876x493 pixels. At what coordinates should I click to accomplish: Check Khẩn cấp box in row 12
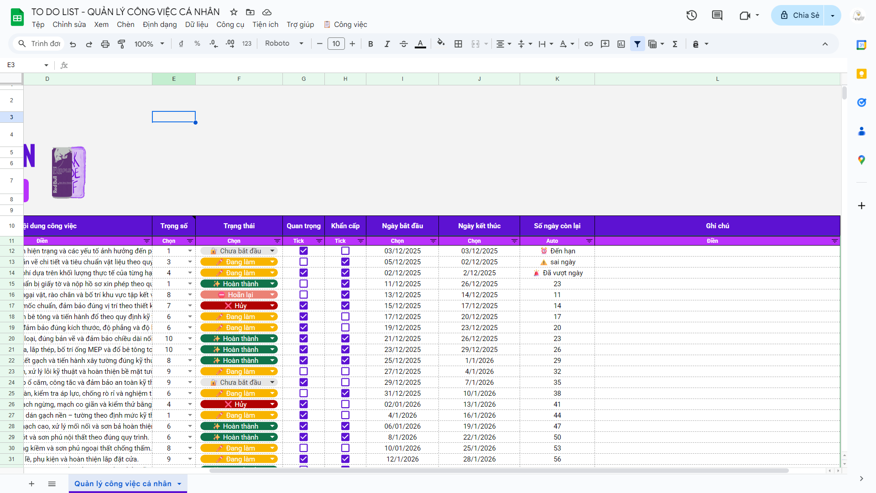tap(345, 251)
